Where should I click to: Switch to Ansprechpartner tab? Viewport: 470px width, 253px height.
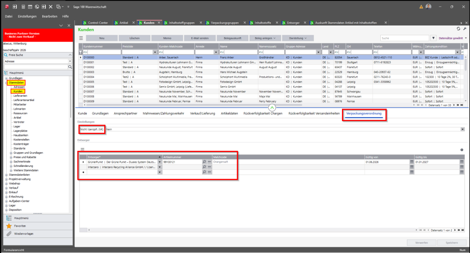[126, 114]
